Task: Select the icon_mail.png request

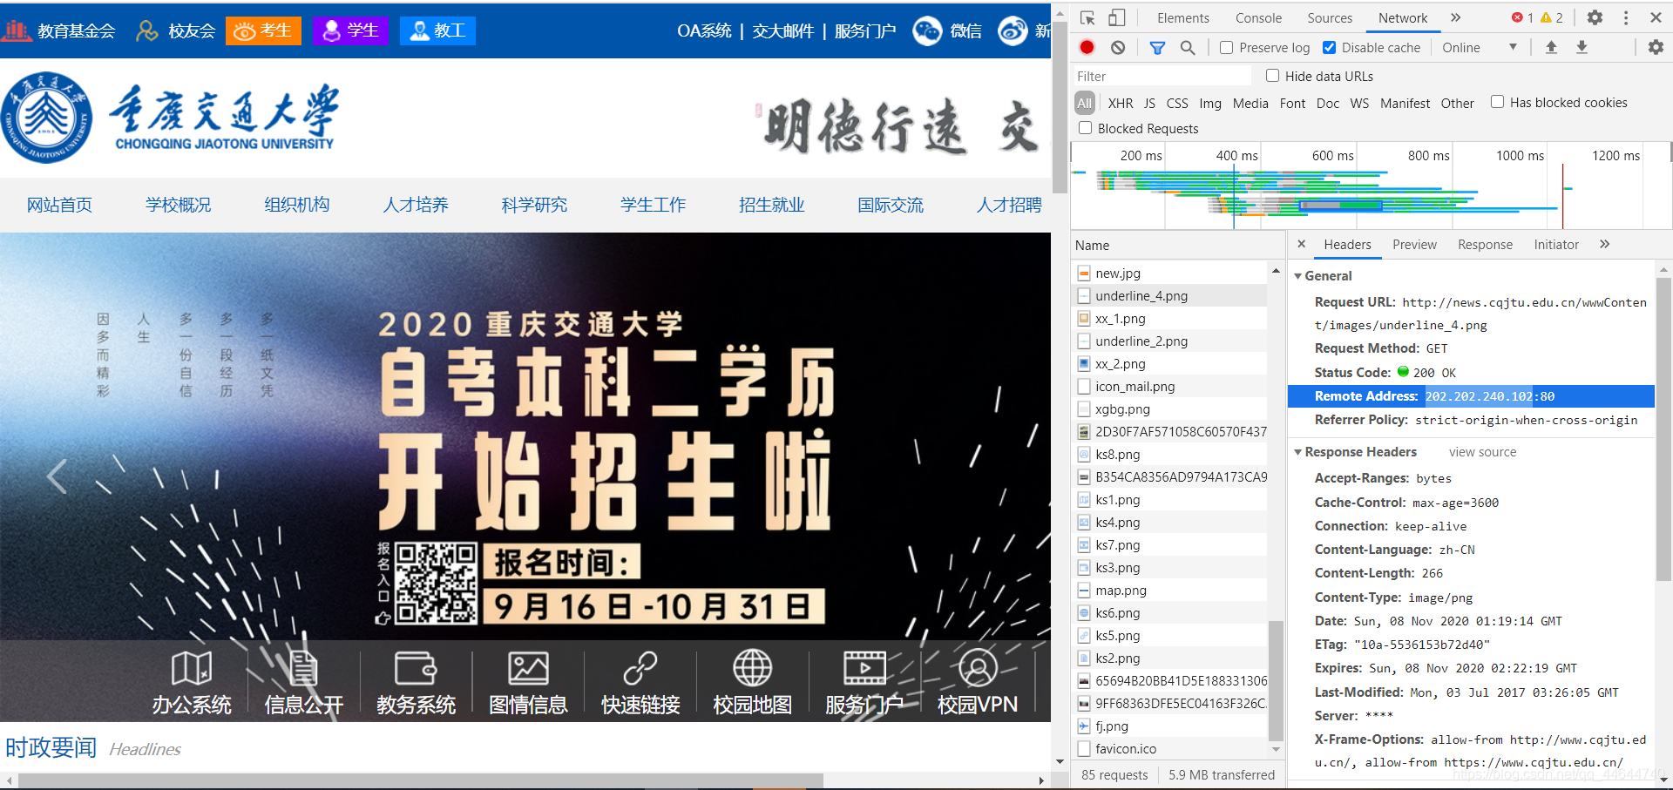Action: (1170, 387)
